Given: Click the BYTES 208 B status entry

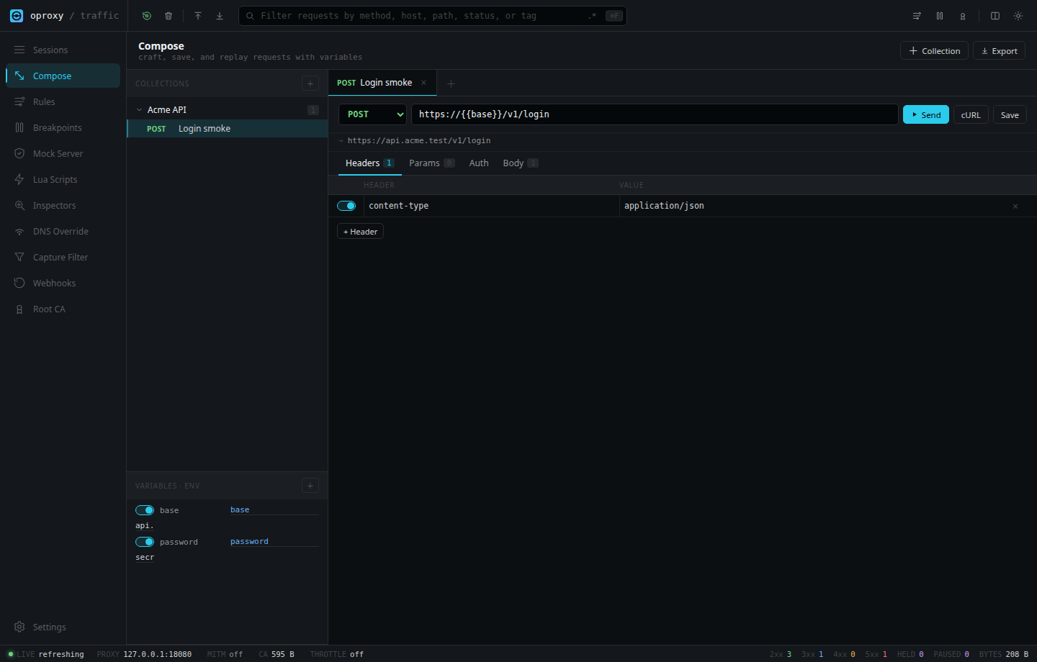Looking at the screenshot, I should (1004, 654).
